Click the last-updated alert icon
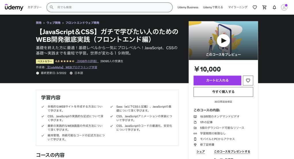 38,73
